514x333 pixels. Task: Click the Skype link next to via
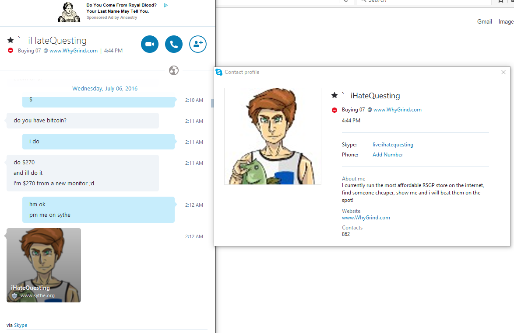(x=21, y=325)
